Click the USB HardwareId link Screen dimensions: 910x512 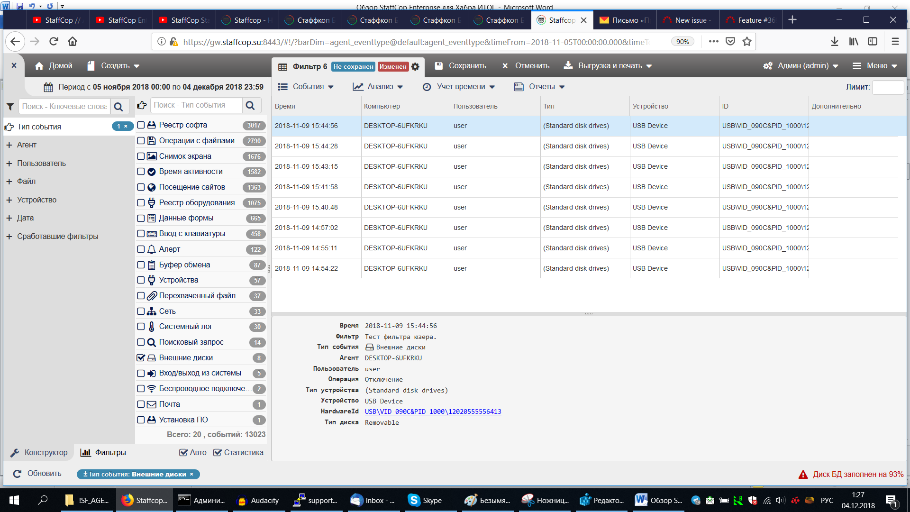433,411
